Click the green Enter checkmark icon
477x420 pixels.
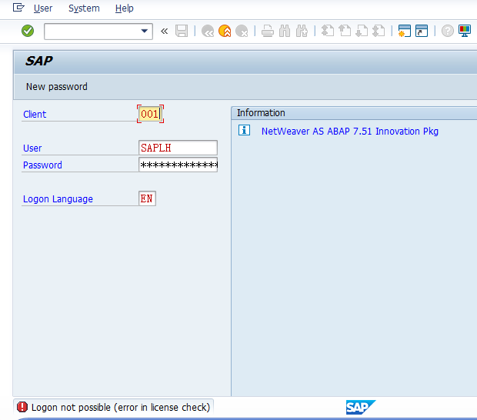coord(28,31)
